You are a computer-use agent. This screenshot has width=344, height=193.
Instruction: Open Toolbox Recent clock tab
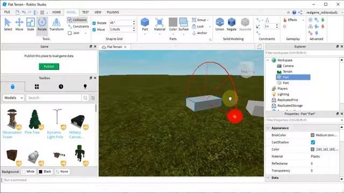pos(61,87)
